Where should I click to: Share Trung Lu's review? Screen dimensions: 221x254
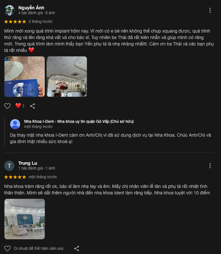[77, 248]
